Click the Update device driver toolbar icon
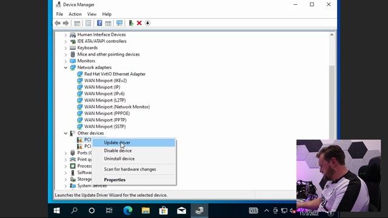The width and height of the screenshot is (388, 218). coord(131,23)
